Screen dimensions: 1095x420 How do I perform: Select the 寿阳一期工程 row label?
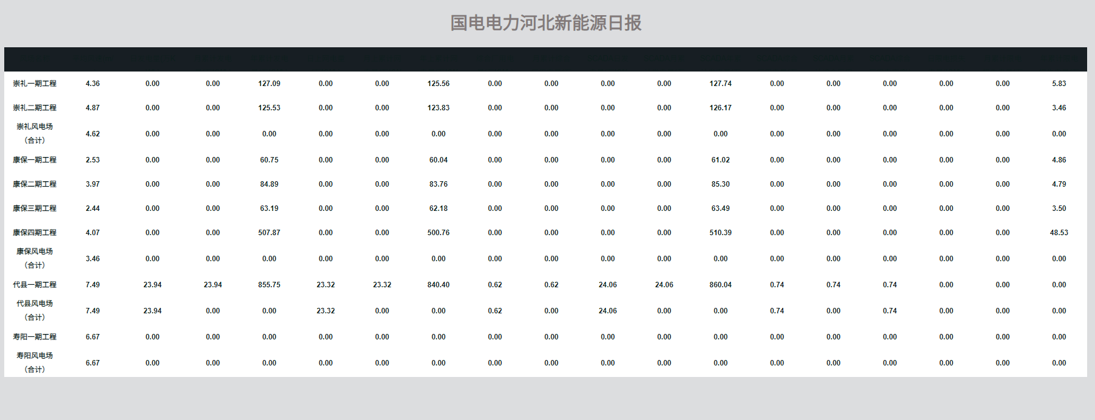35,337
